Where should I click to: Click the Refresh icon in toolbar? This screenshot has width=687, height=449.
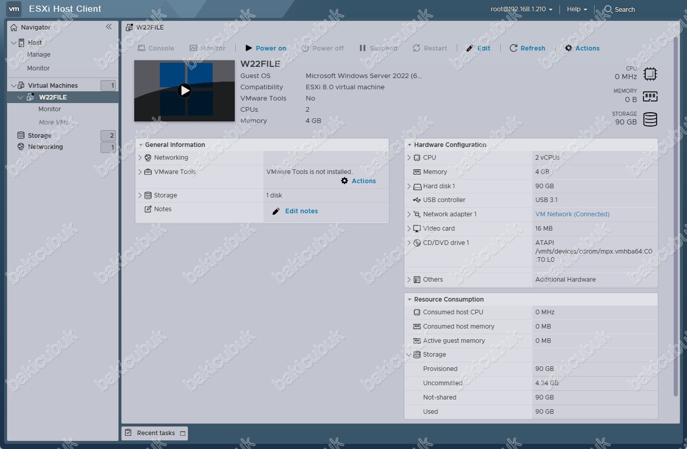click(513, 48)
